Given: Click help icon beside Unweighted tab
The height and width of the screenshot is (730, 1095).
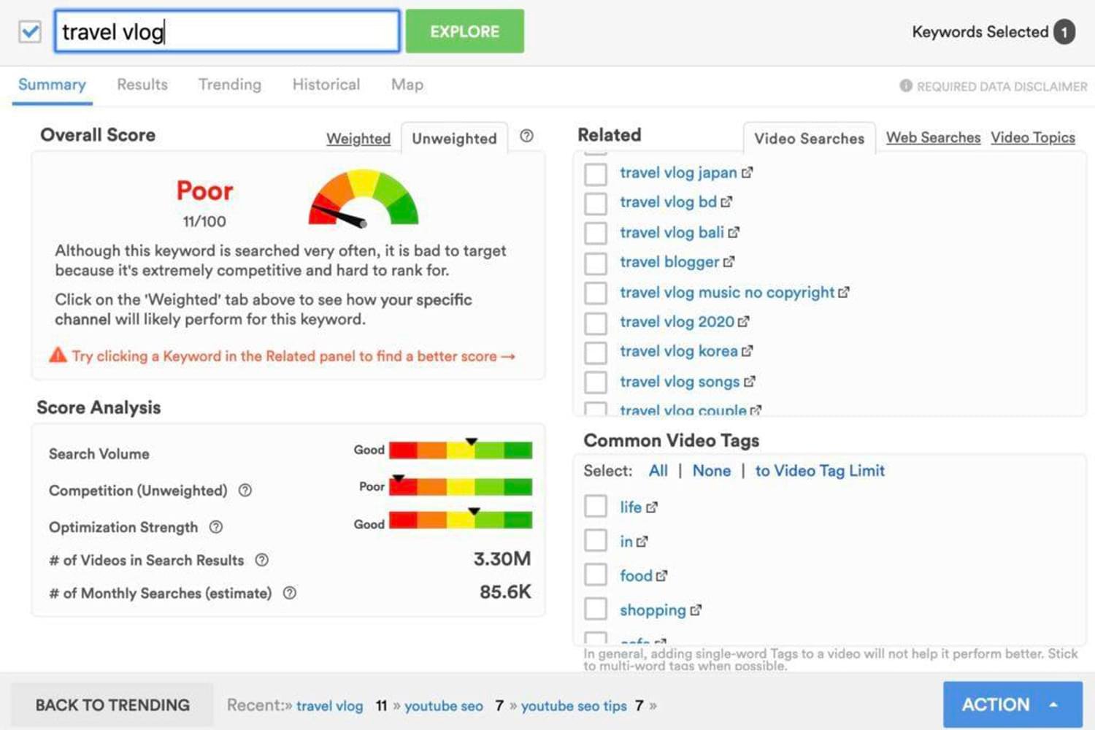Looking at the screenshot, I should click(x=526, y=136).
